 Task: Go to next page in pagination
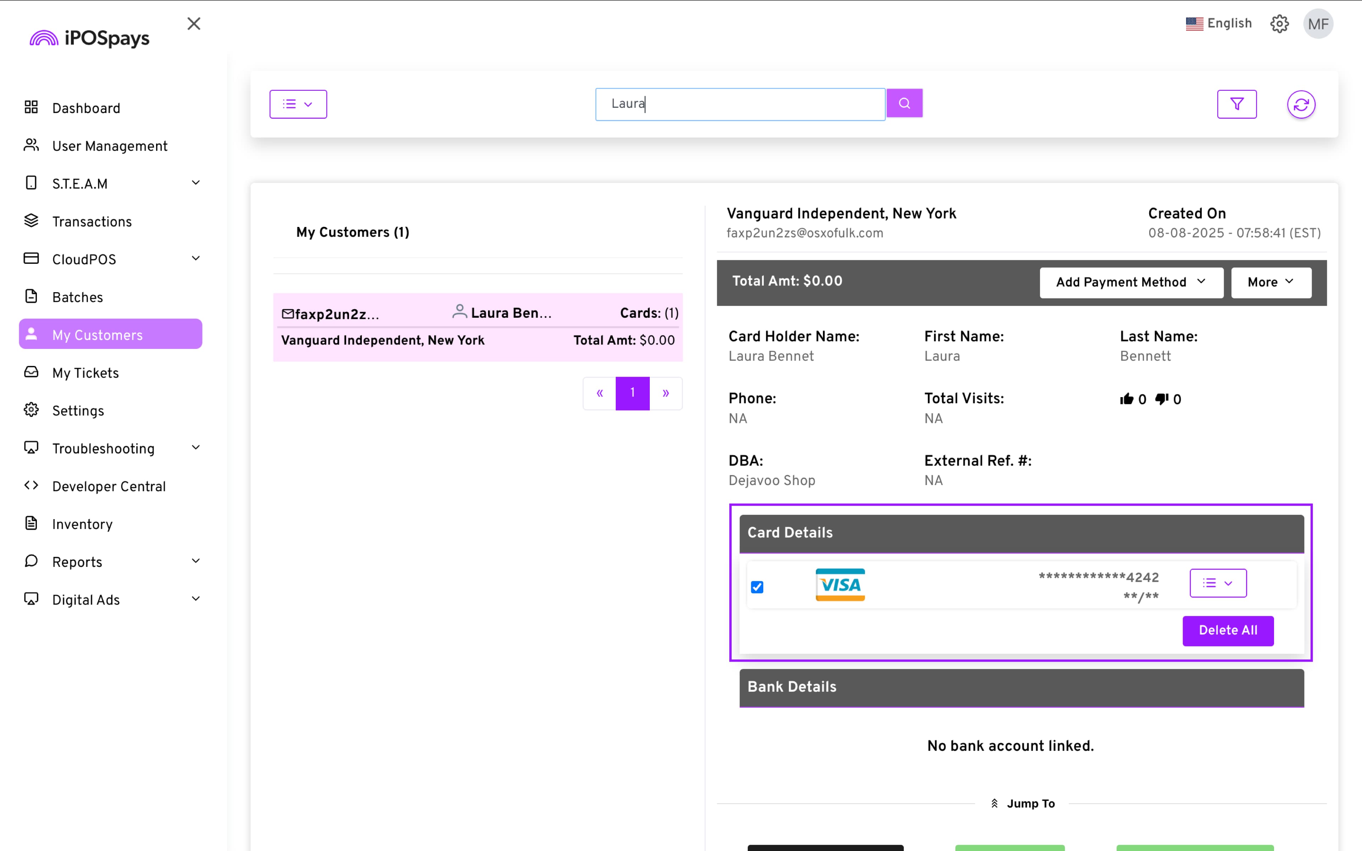tap(665, 394)
